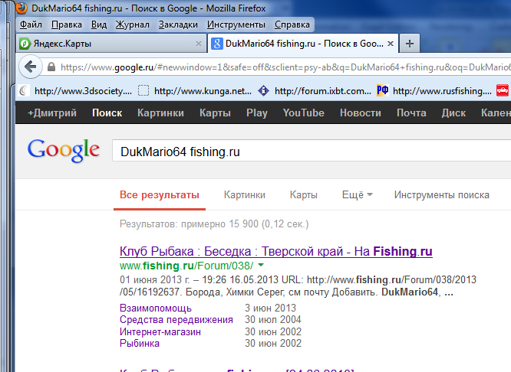The width and height of the screenshot is (511, 372).
Task: Click the browser Back arrow button
Action: (x=31, y=67)
